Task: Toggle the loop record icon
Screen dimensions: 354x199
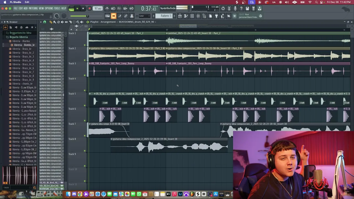Action: coord(131,8)
